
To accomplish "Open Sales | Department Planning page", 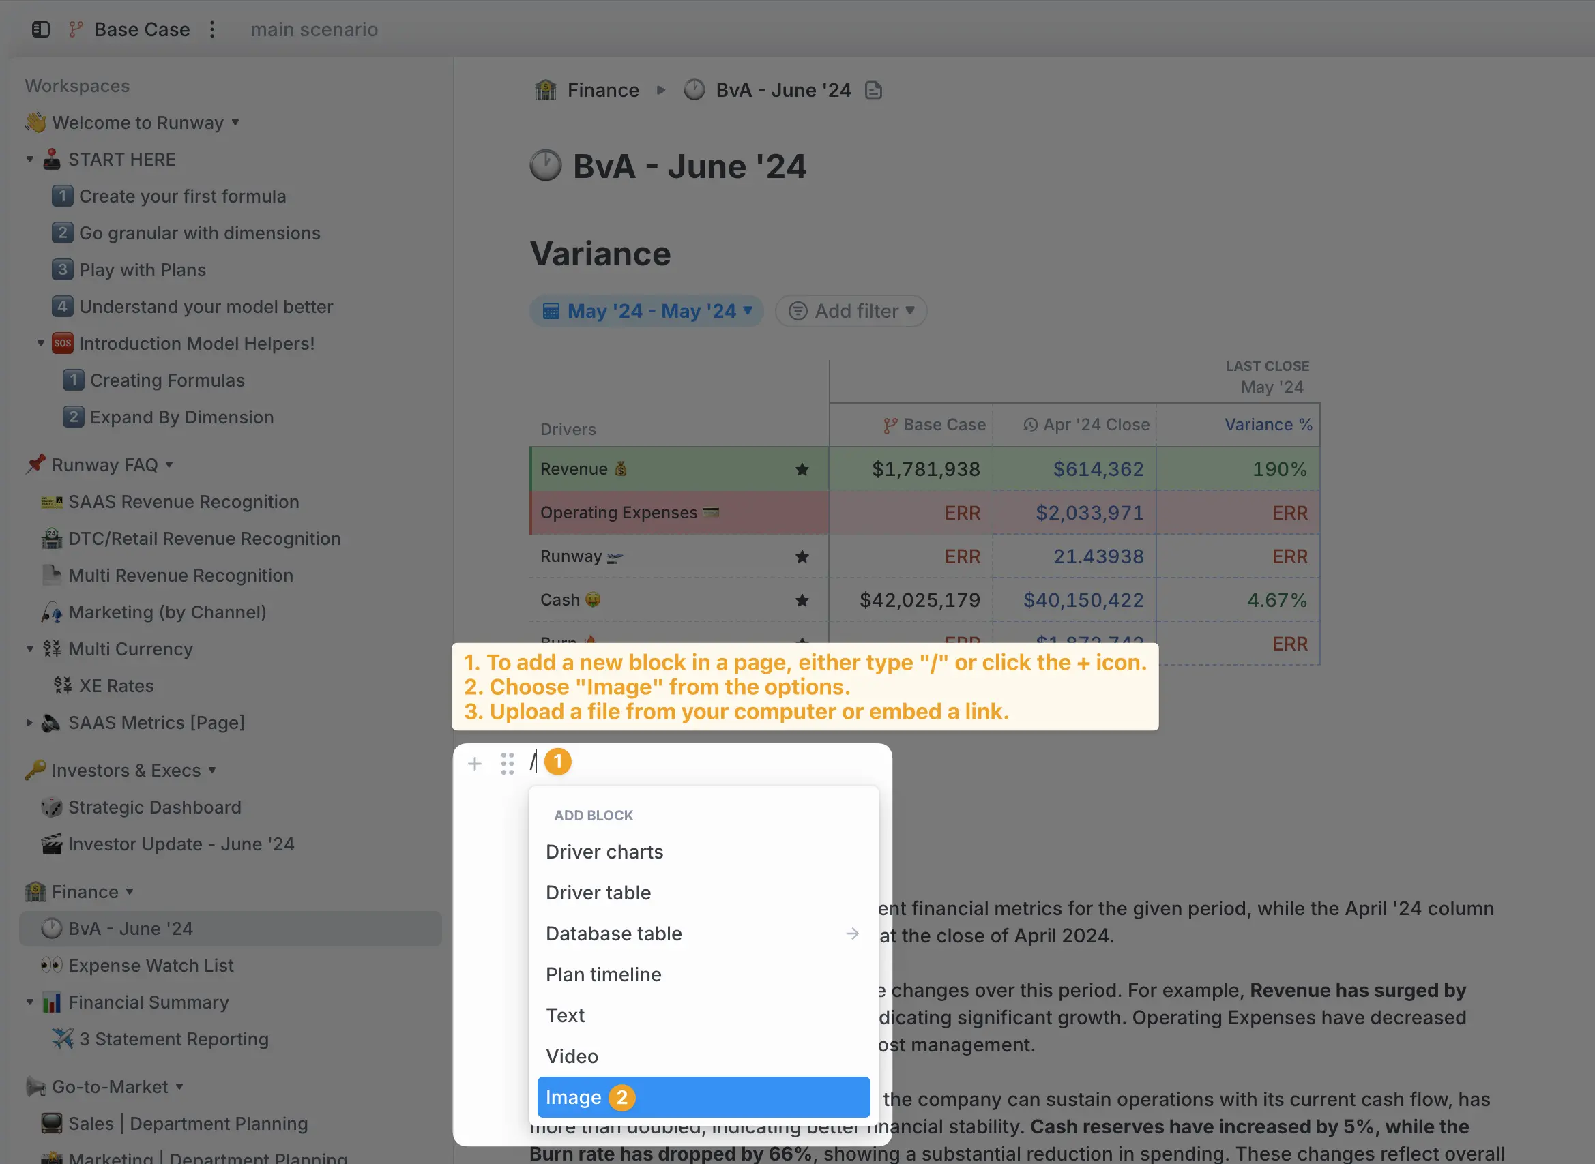I will point(188,1124).
